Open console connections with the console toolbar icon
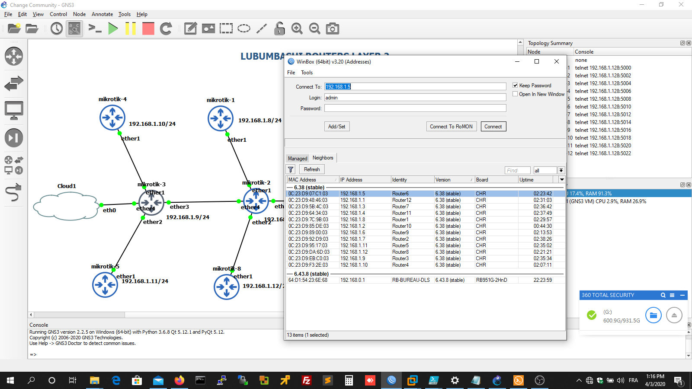The height and width of the screenshot is (389, 692). 95,29
